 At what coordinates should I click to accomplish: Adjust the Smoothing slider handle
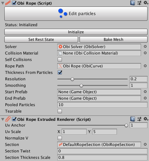pos(81,86)
